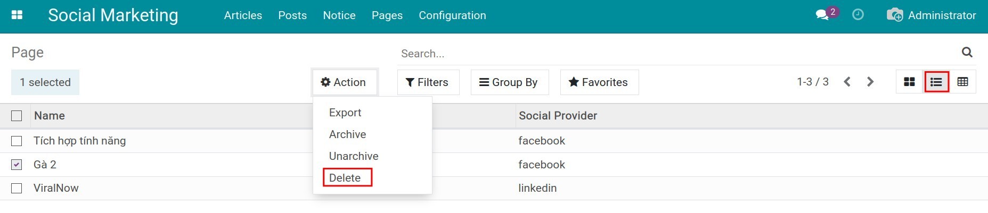
Task: Go to previous page of records
Action: tap(847, 82)
